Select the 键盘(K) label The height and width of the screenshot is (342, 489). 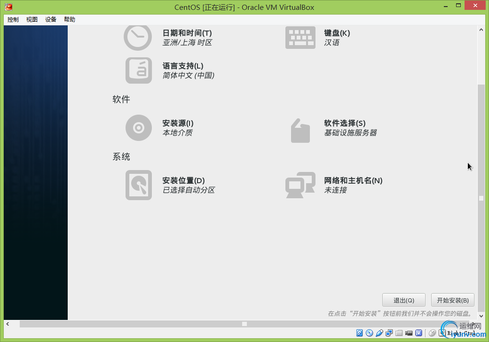(337, 33)
